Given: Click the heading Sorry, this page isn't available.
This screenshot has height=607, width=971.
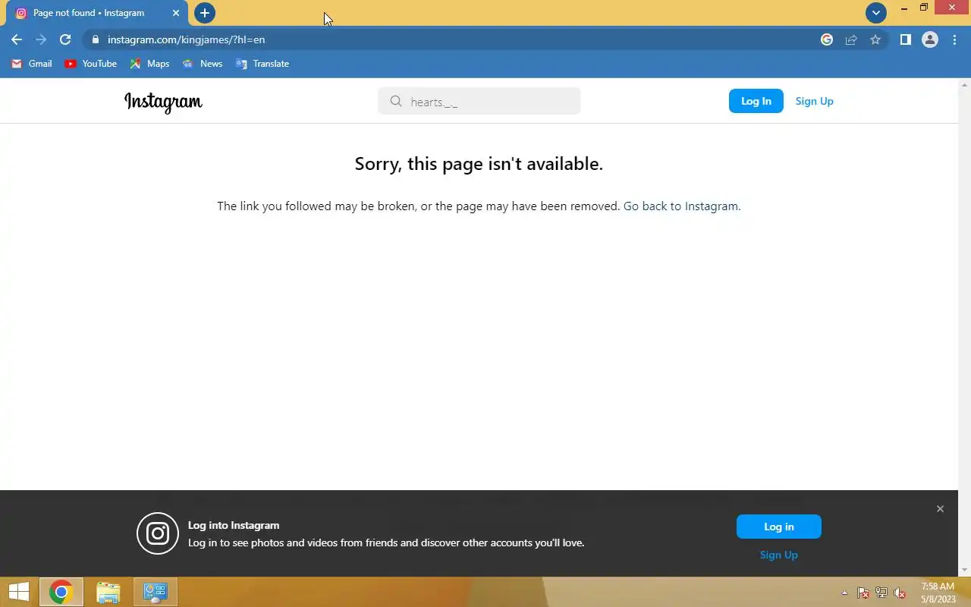Looking at the screenshot, I should point(479,164).
